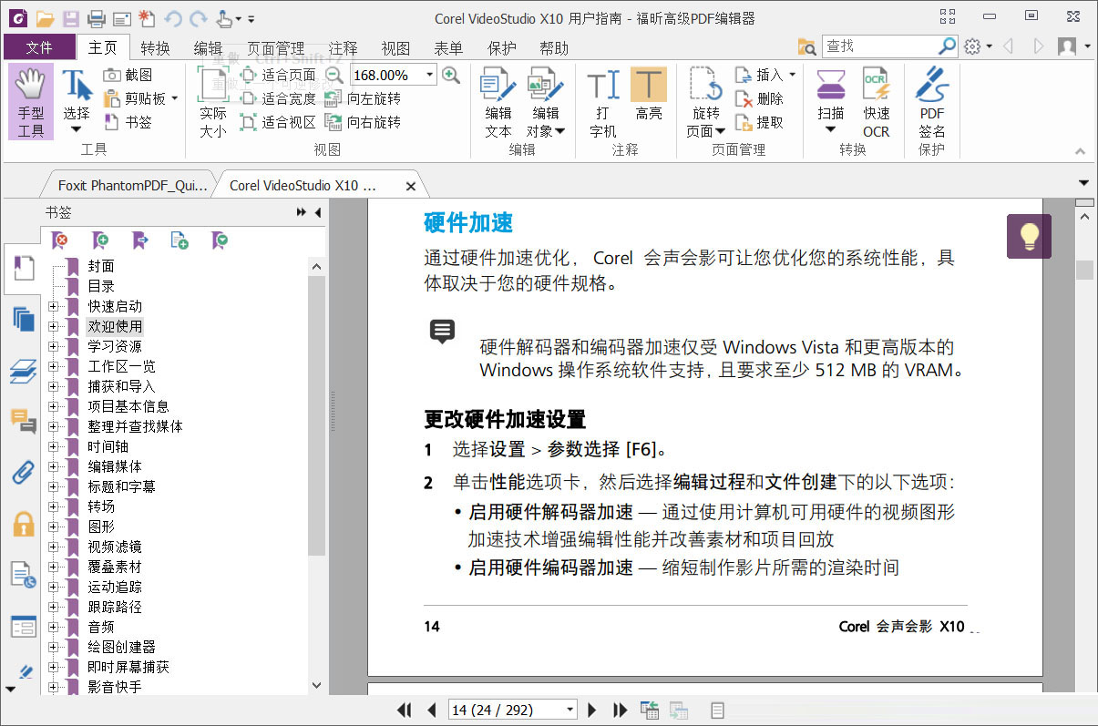
Task: Switch to the Comment (注释) ribbon tab
Action: point(343,48)
